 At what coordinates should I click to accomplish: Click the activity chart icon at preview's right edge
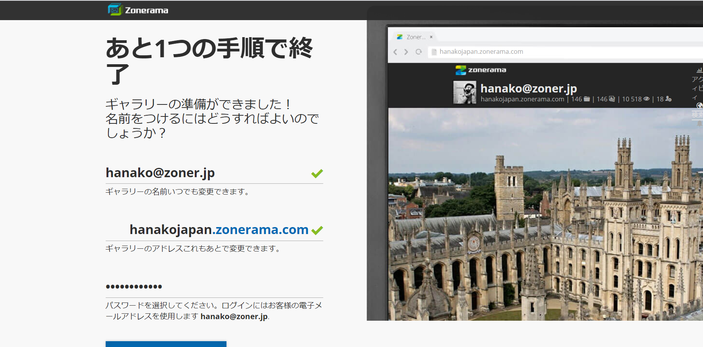tap(699, 70)
